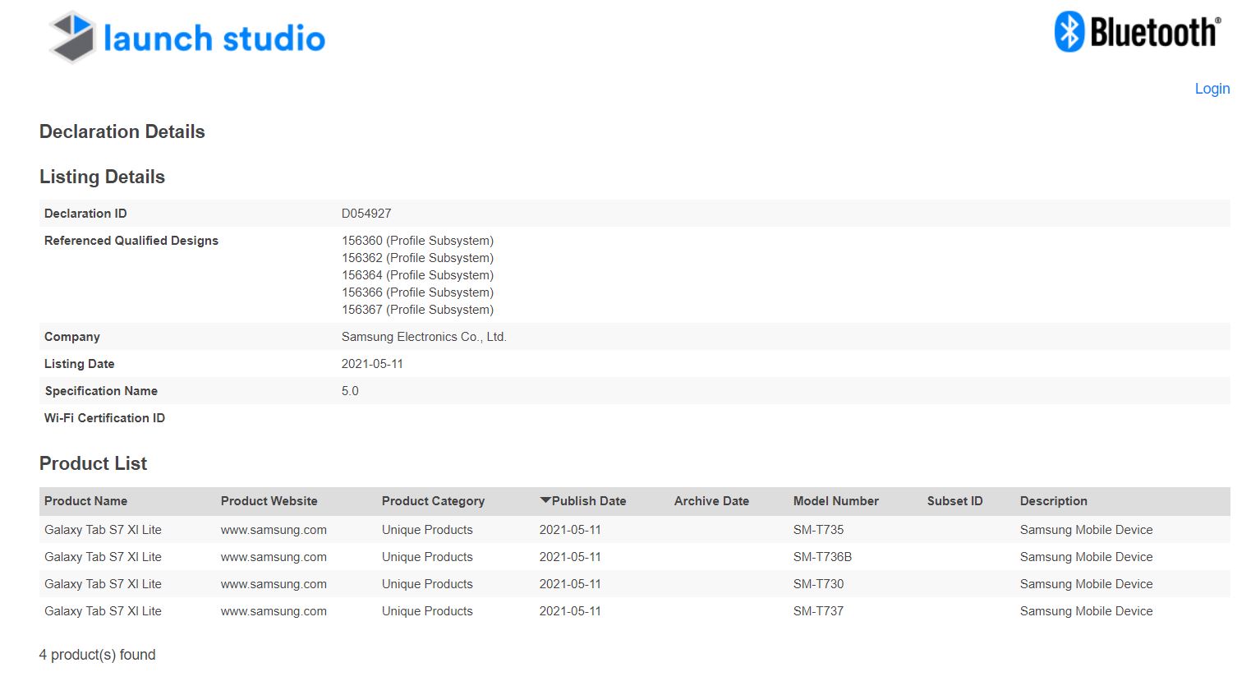Select the specification name value 5.0

pyautogui.click(x=350, y=391)
